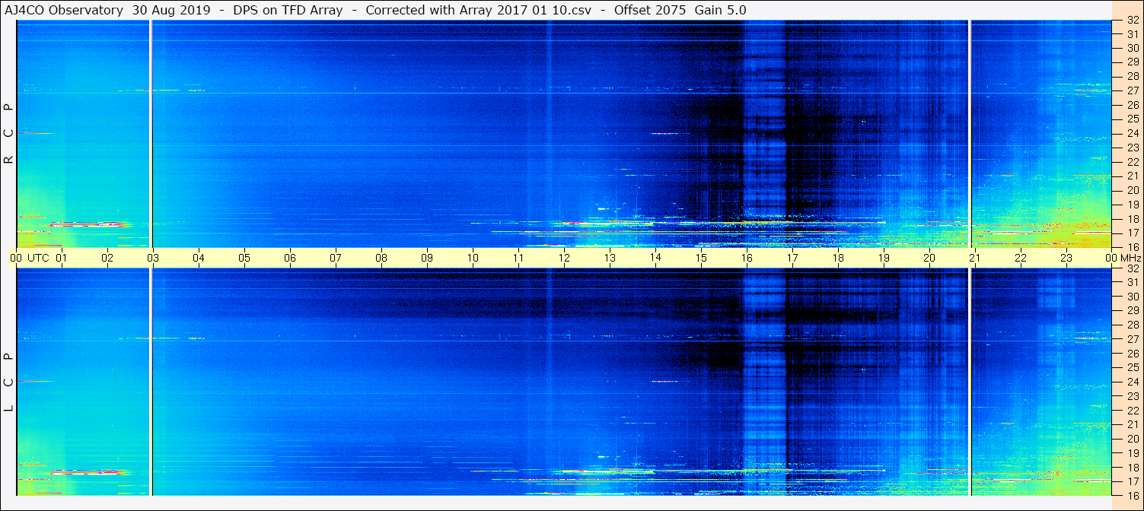1144x511 pixels.
Task: Click the 27 MHz label of the RCP spectrogram
Action: (1132, 91)
